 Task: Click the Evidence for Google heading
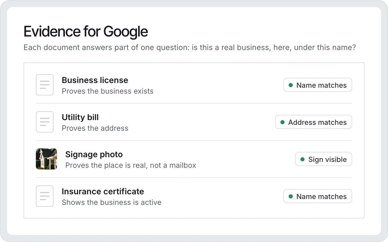click(86, 32)
